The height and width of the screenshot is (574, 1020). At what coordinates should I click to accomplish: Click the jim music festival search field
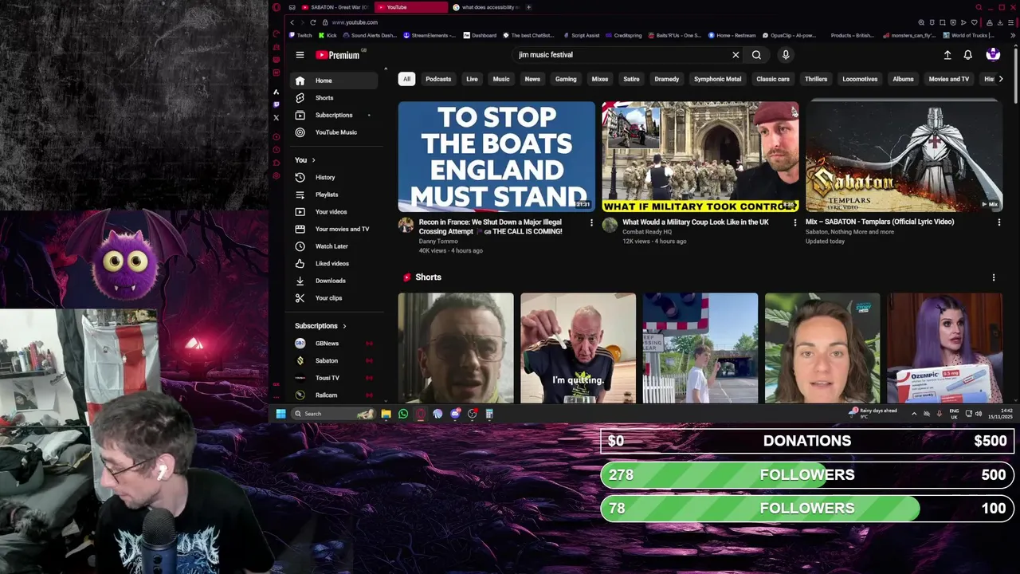click(622, 55)
